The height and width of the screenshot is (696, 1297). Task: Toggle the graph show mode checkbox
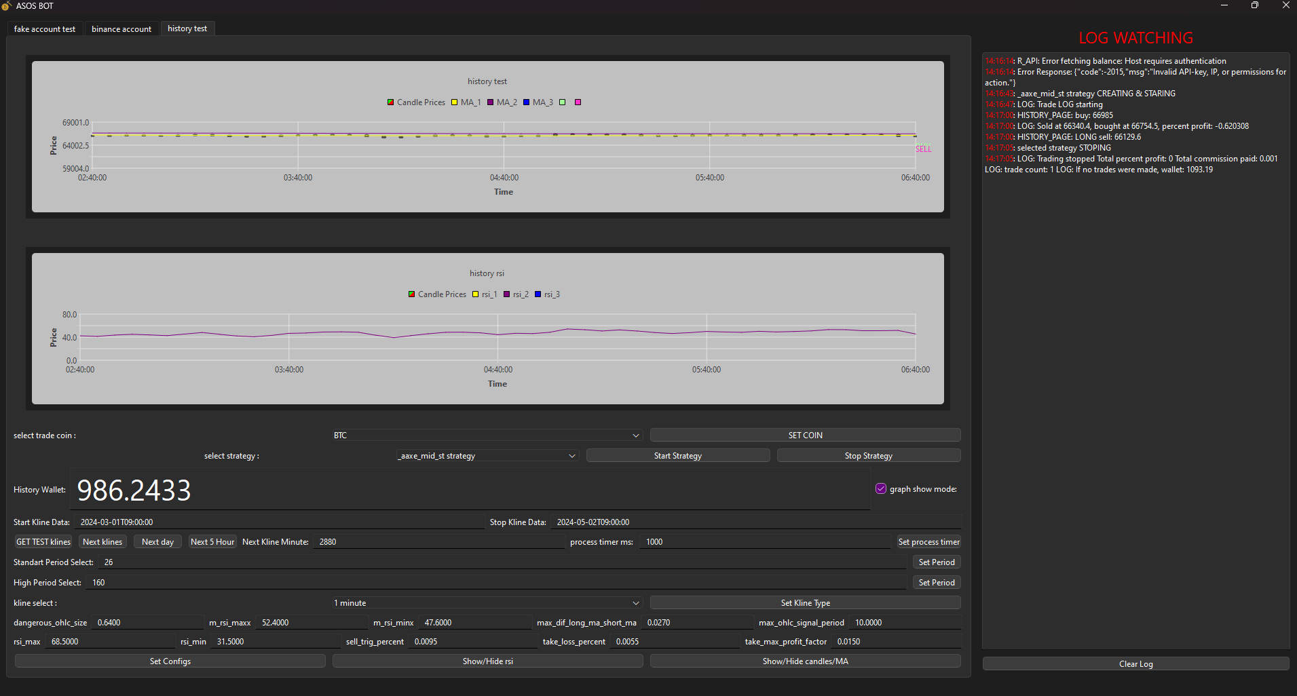[881, 488]
